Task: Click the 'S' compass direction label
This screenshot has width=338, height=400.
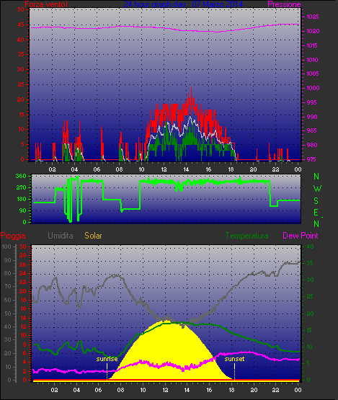Action: [316, 201]
